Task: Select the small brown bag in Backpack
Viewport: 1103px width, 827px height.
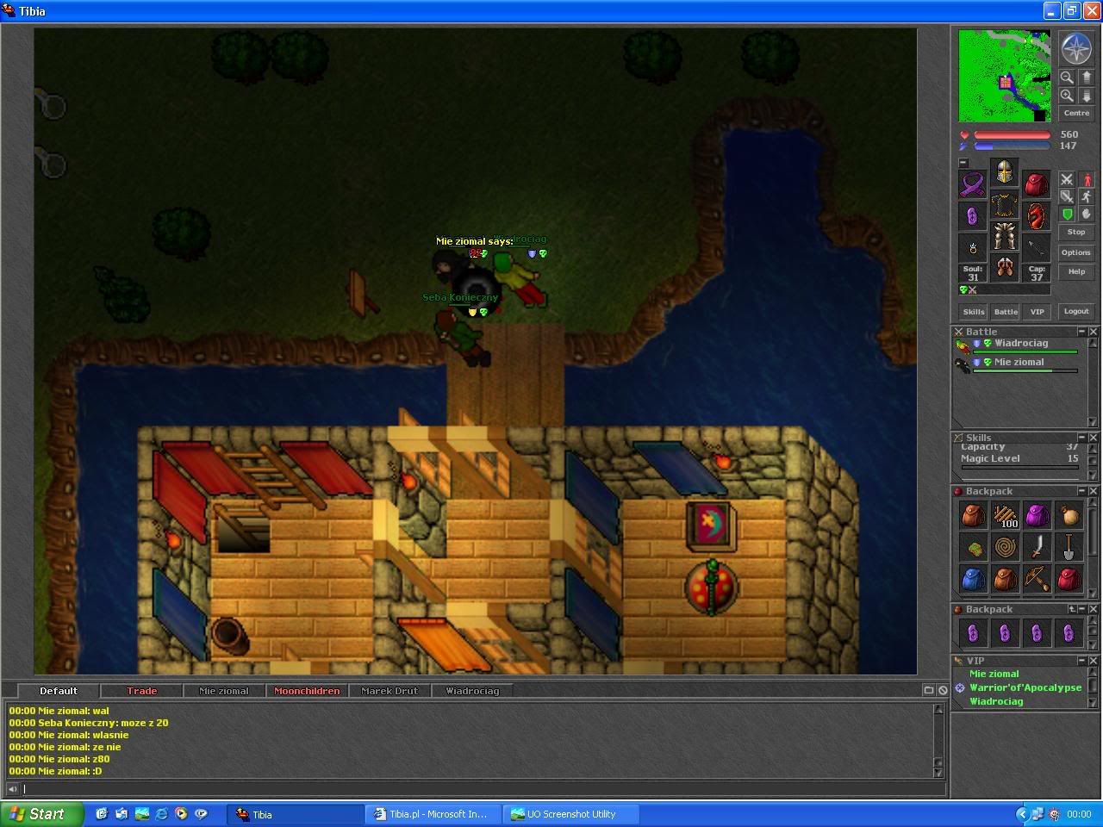Action: (1069, 516)
